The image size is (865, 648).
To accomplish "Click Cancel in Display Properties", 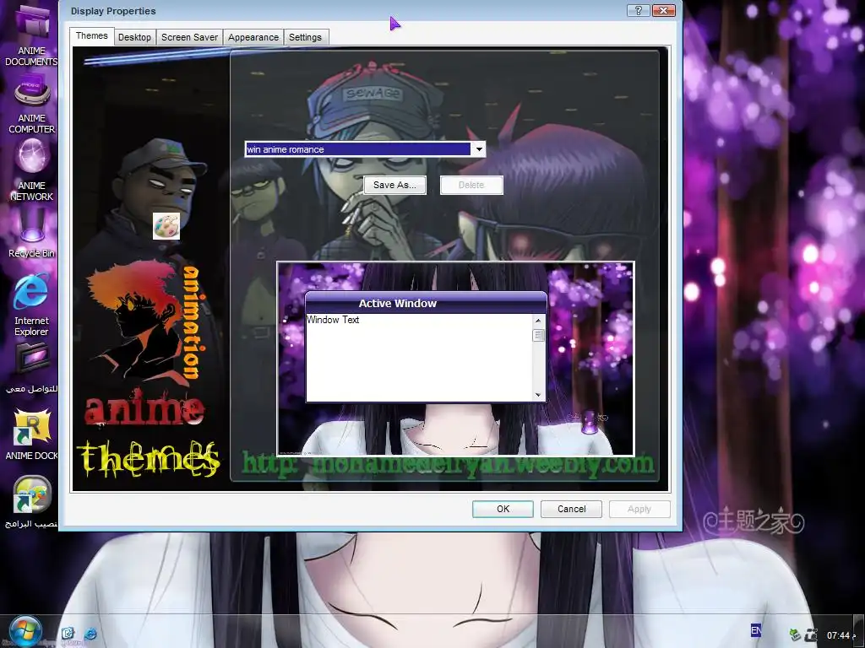I will 571,509.
